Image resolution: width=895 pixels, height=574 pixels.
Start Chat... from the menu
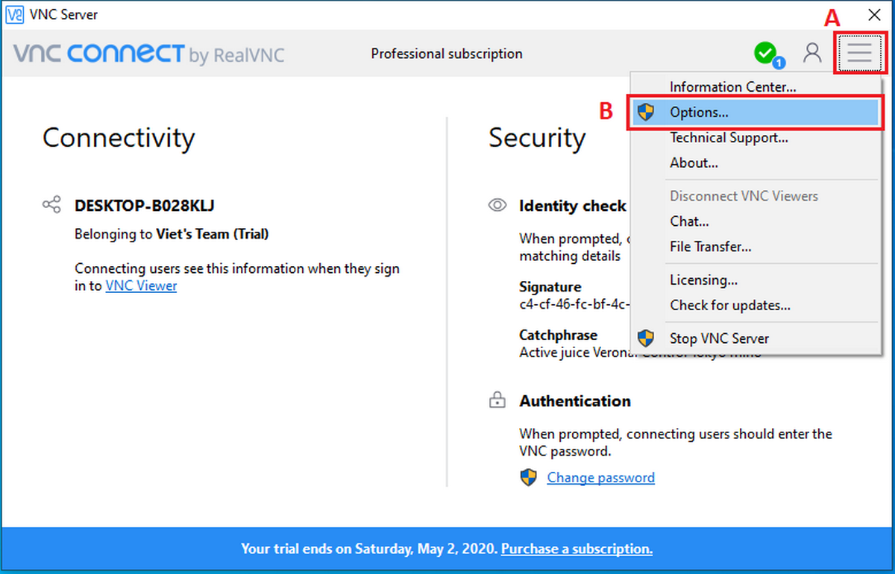click(x=689, y=221)
